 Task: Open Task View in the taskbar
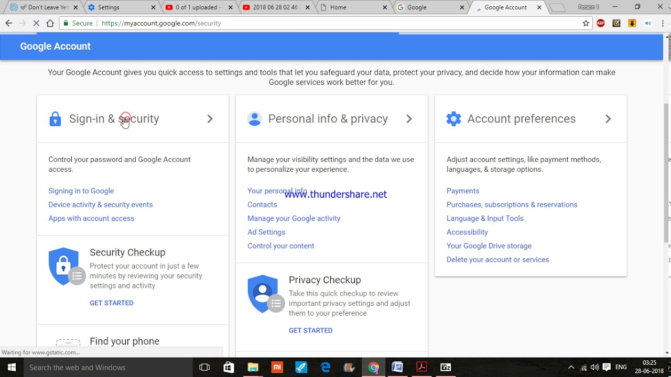tap(204, 368)
